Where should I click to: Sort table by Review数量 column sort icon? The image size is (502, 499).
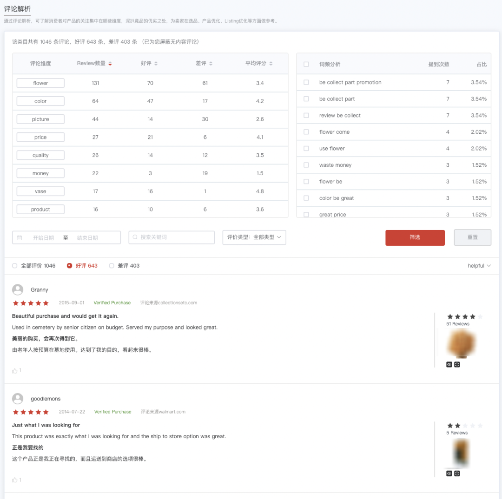tap(110, 64)
